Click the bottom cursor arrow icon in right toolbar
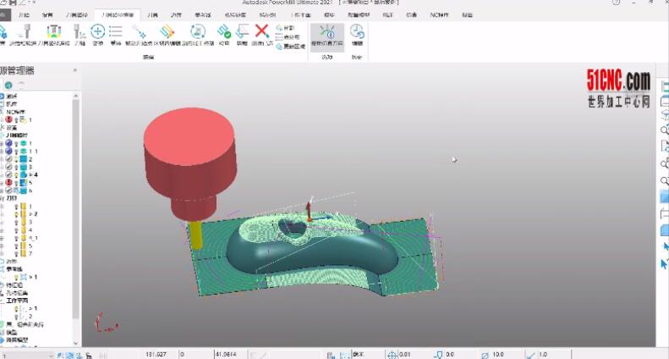 point(664,263)
